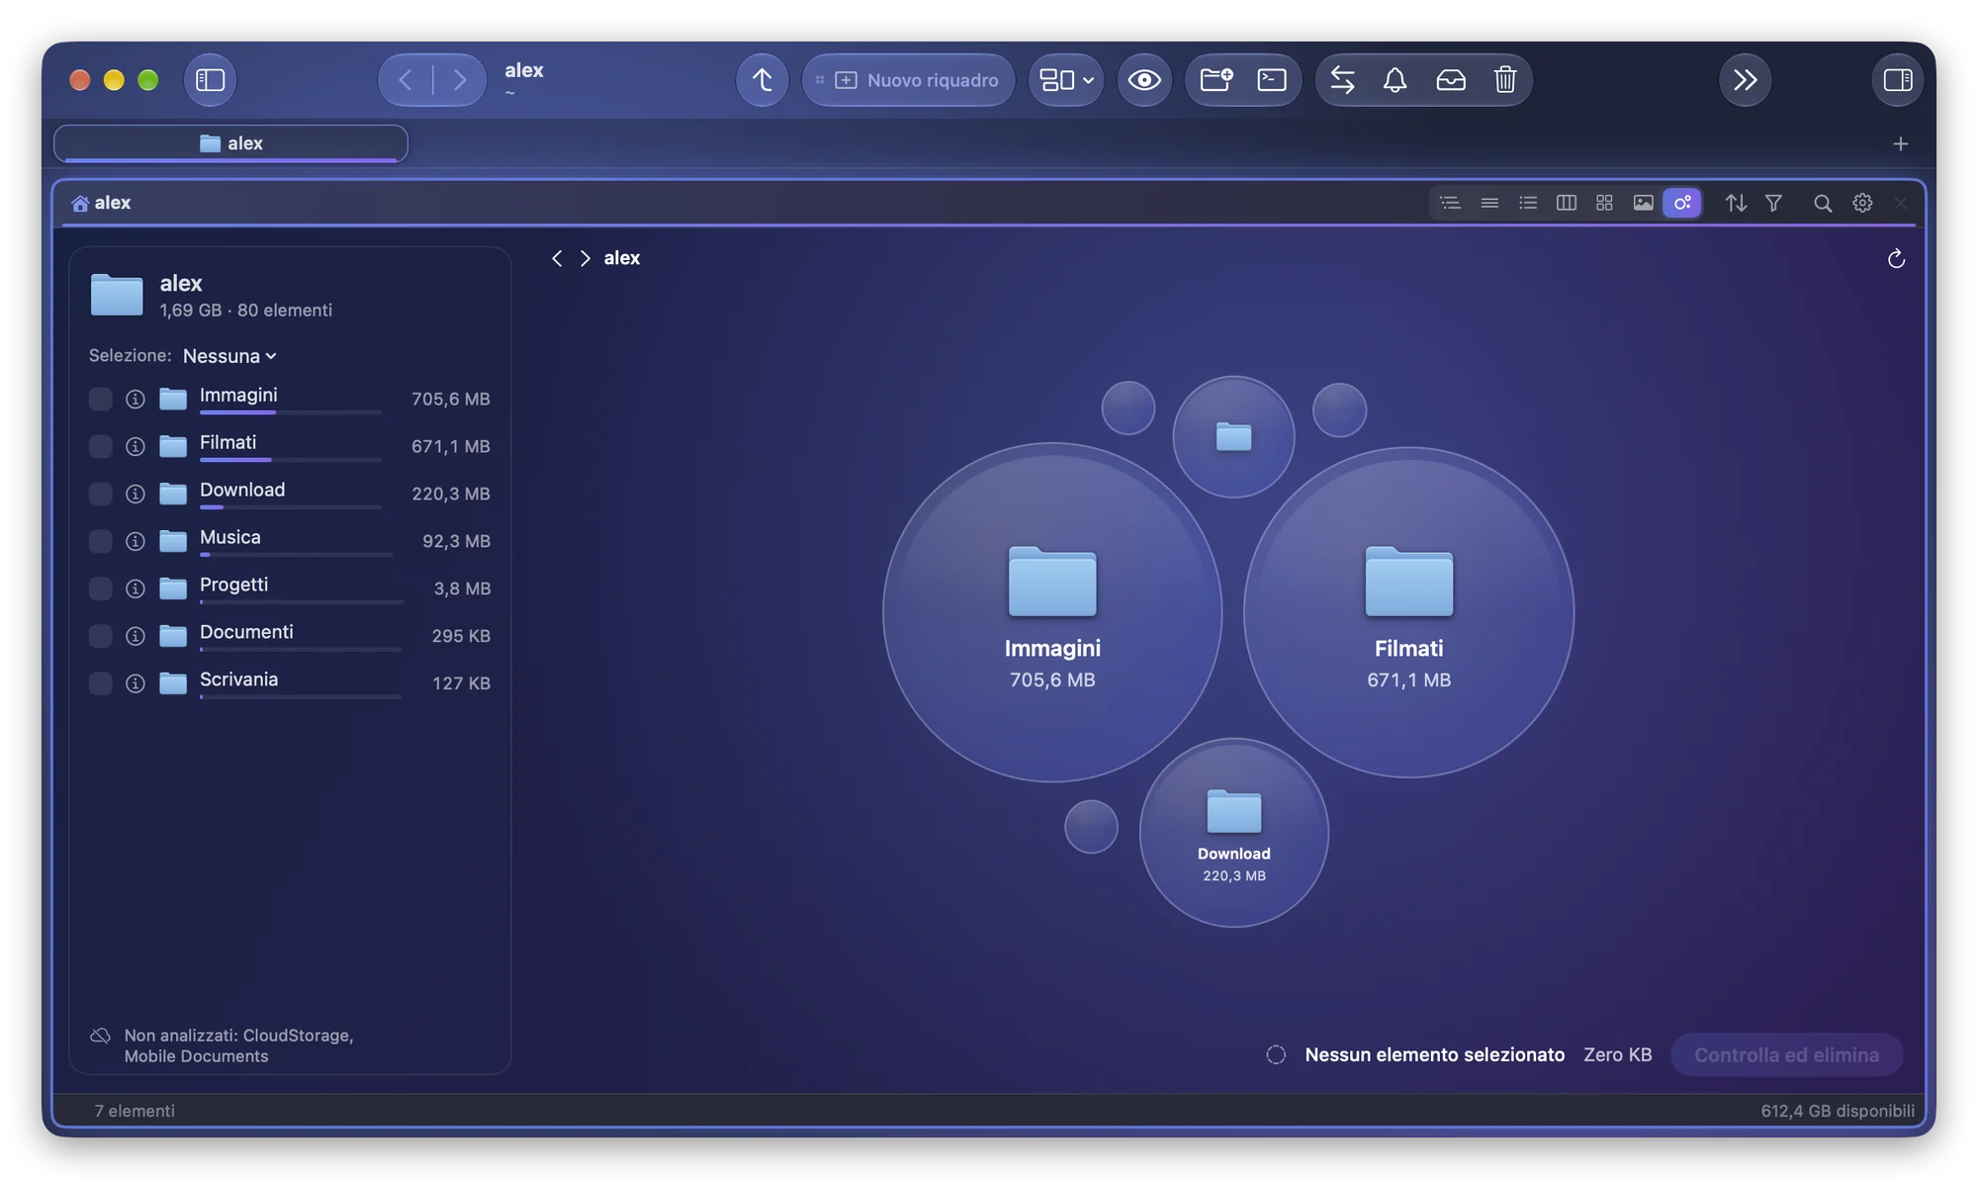This screenshot has width=1978, height=1179.
Task: Open the filter funnel icon
Action: (1773, 203)
